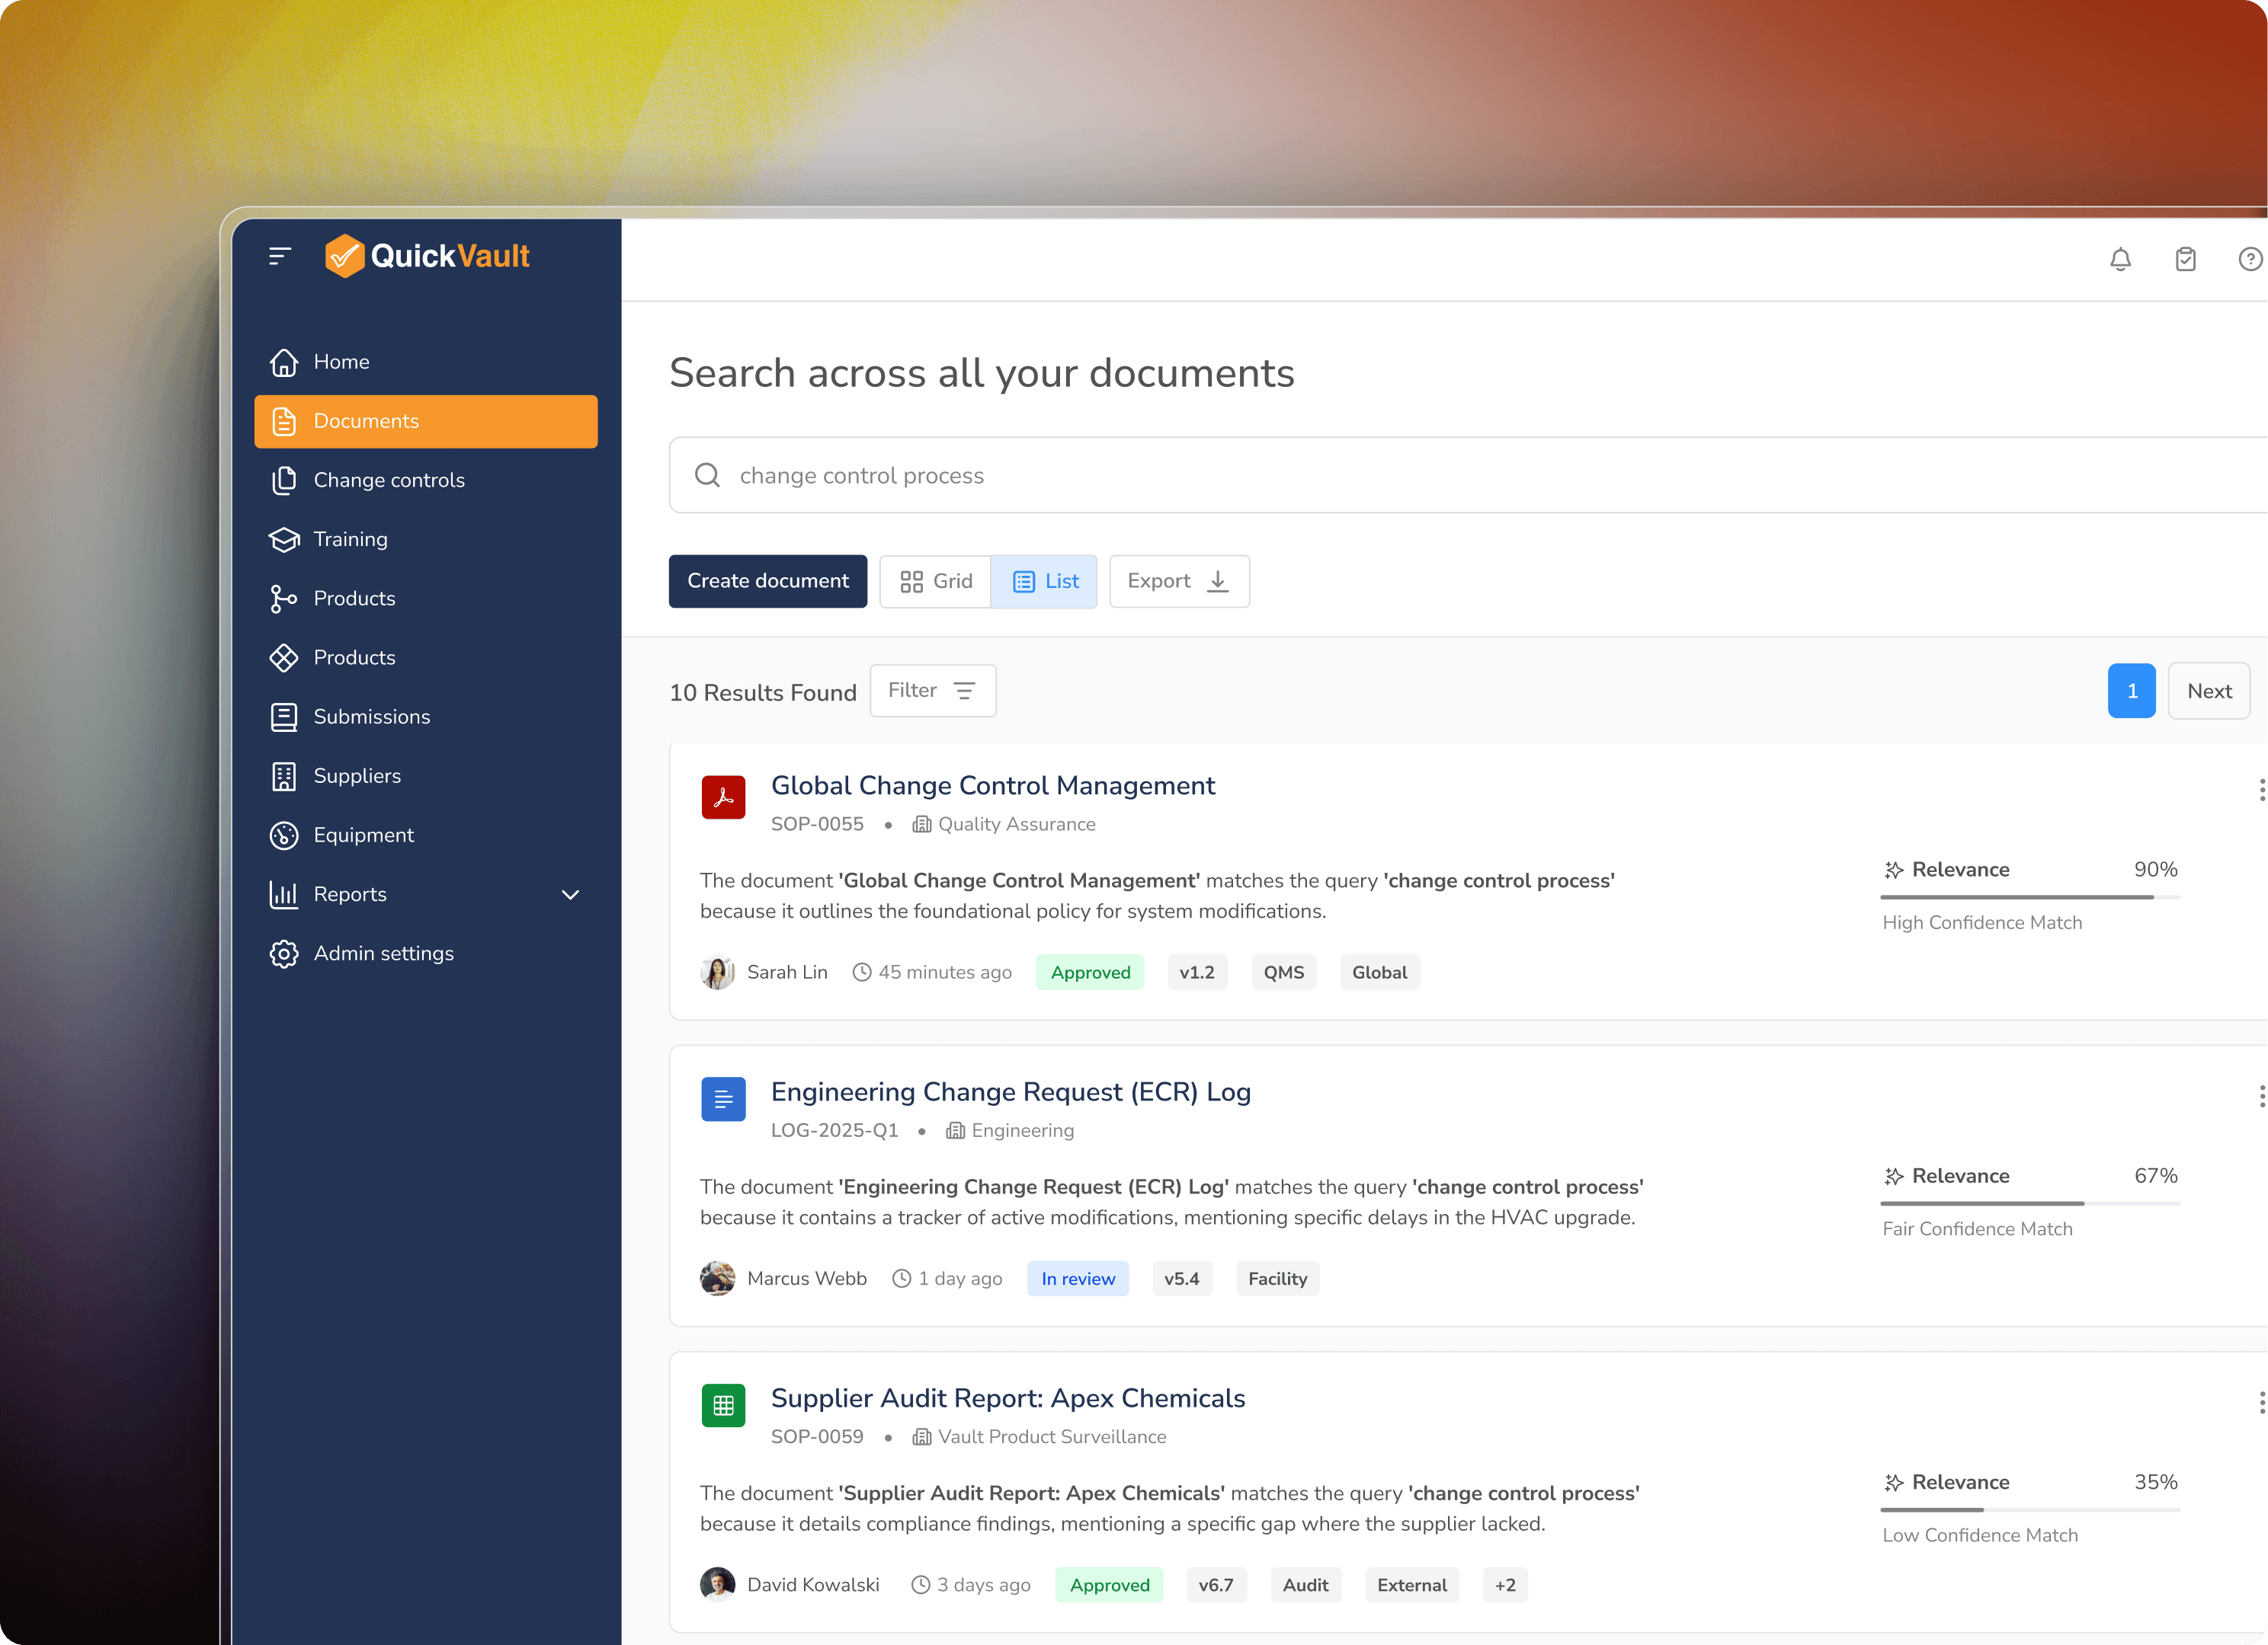Open the Filter dropdown
Image resolution: width=2268 pixels, height=1645 pixels.
[932, 691]
